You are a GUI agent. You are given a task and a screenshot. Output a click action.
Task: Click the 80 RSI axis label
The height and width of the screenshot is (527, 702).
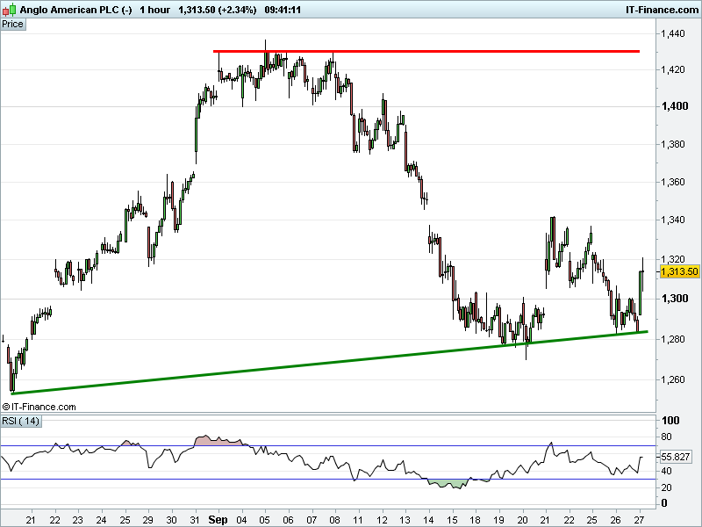666,437
